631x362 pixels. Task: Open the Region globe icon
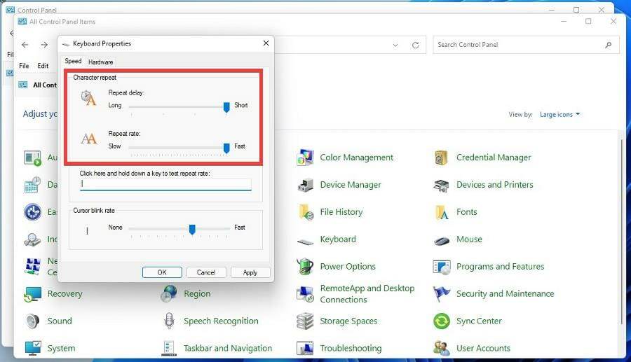tap(168, 293)
